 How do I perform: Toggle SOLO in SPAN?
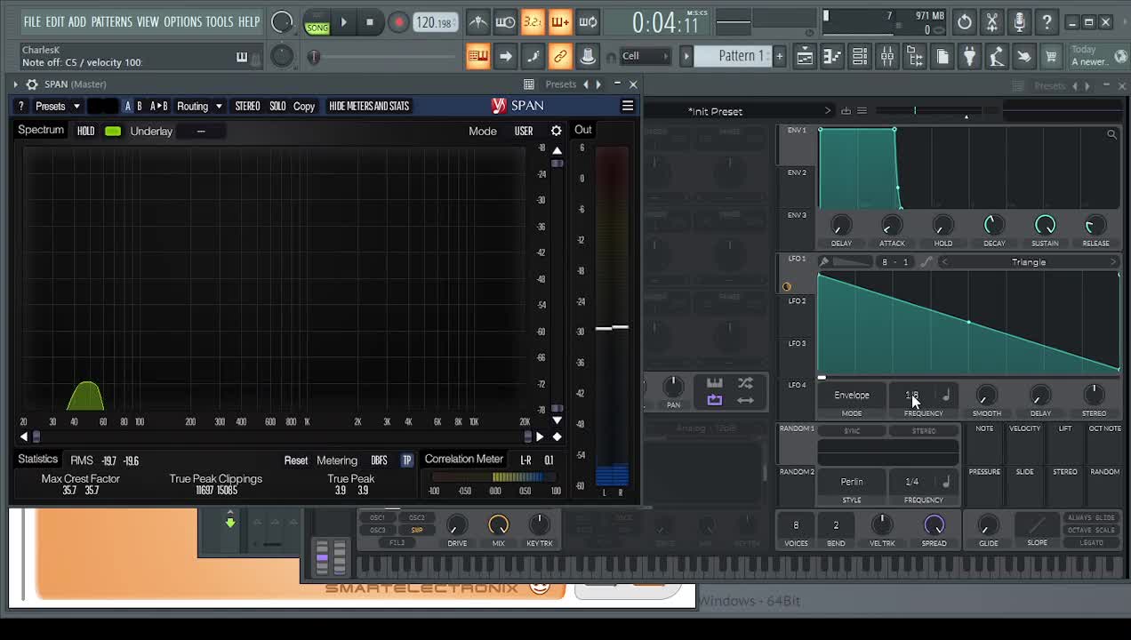pos(277,106)
